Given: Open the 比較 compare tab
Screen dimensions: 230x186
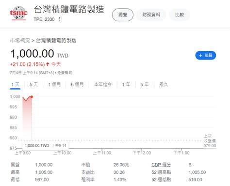Looking at the screenshot, I should 180,15.
